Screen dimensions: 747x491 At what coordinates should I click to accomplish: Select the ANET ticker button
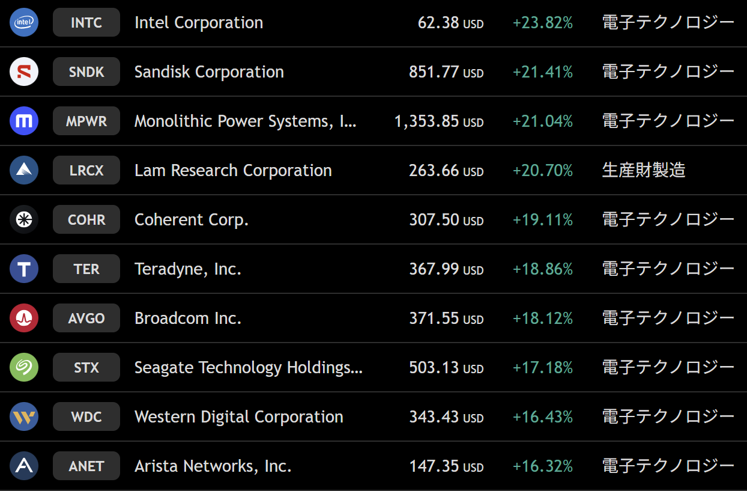point(86,466)
